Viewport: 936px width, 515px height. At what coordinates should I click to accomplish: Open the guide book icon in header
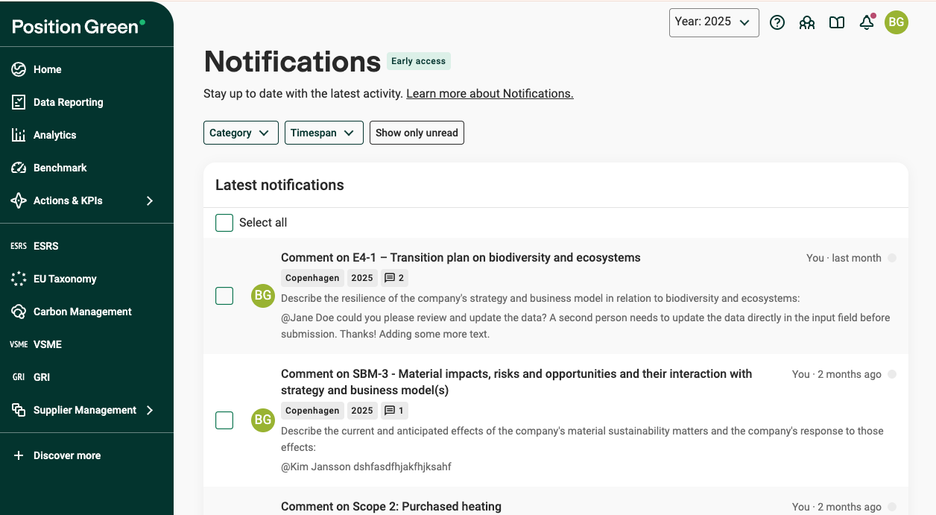837,22
